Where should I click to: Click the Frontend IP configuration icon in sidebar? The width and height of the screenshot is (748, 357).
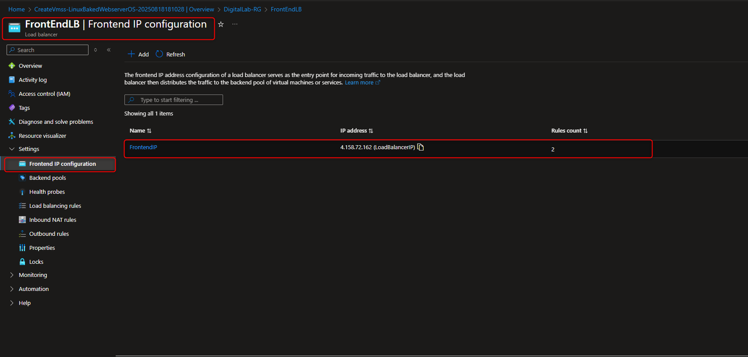click(x=22, y=164)
